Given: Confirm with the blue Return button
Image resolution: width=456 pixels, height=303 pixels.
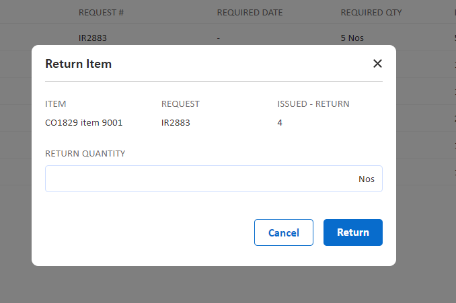Looking at the screenshot, I should point(352,232).
